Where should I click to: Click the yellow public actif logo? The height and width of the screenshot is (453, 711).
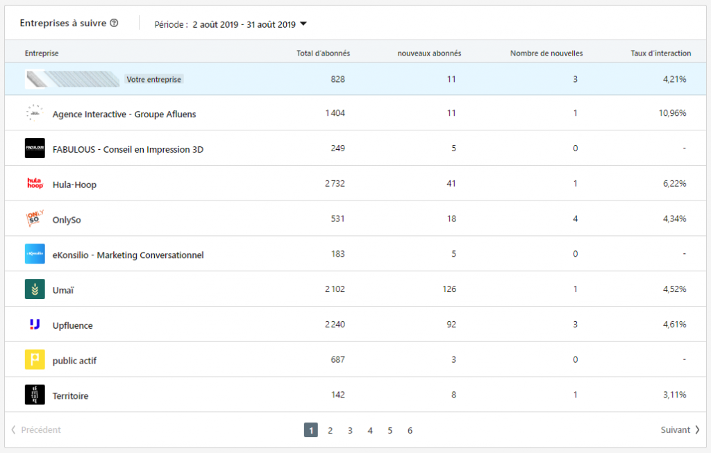coord(35,359)
